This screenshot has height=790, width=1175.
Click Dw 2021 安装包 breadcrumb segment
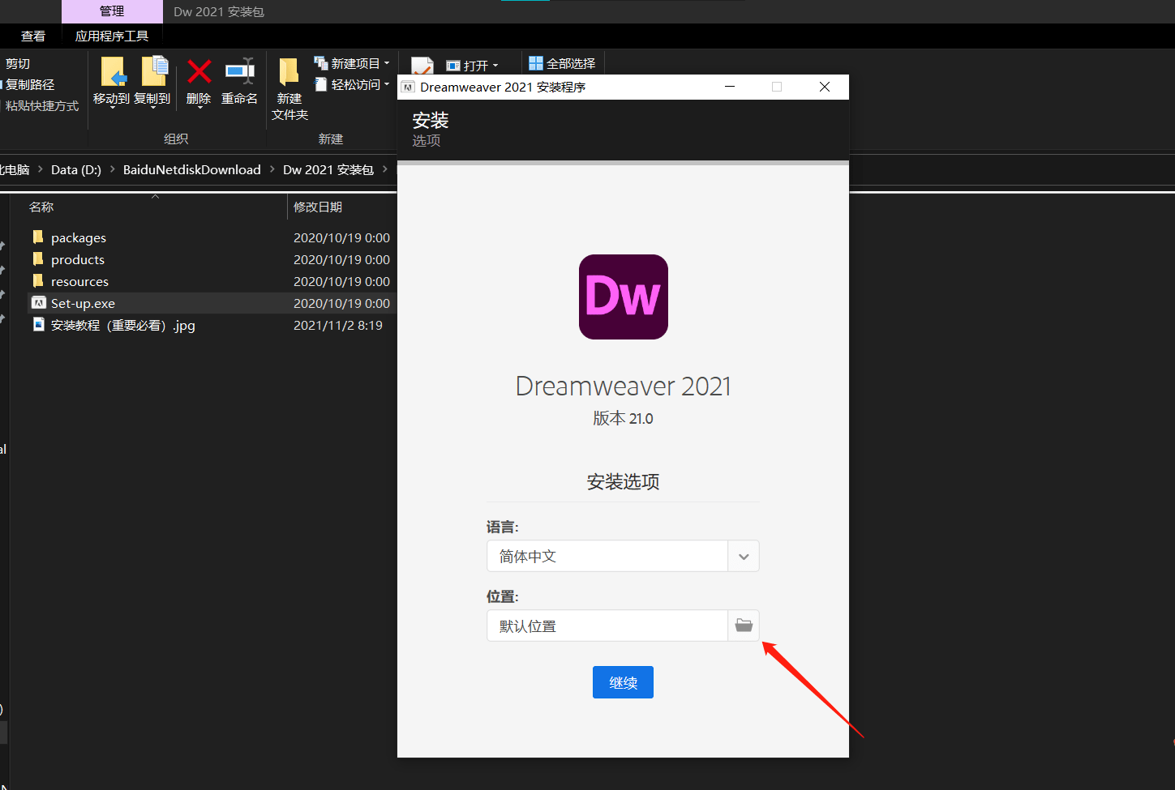[x=328, y=169]
